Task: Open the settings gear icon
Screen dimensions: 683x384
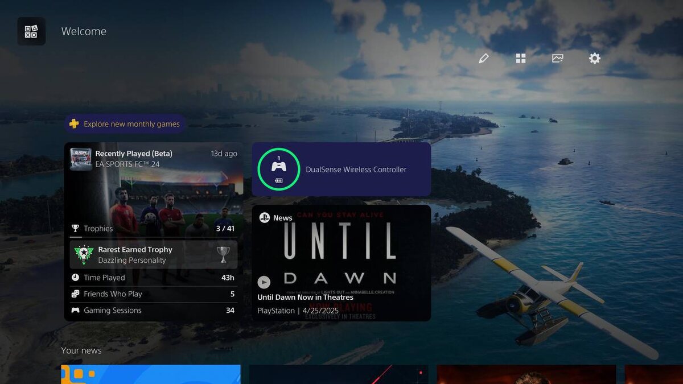Action: pyautogui.click(x=595, y=59)
